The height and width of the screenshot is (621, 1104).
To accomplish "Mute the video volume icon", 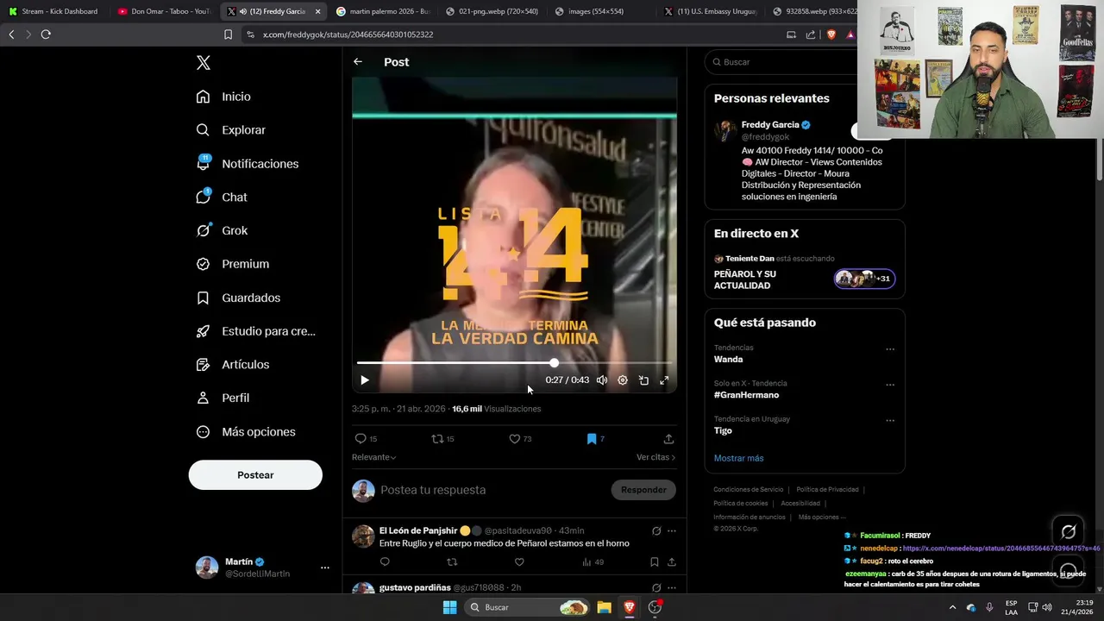I will 602,380.
